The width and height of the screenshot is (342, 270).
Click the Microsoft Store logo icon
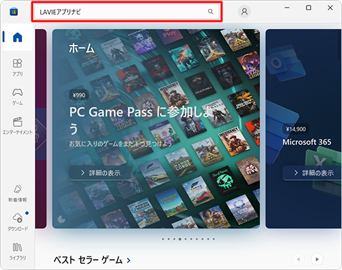click(14, 12)
